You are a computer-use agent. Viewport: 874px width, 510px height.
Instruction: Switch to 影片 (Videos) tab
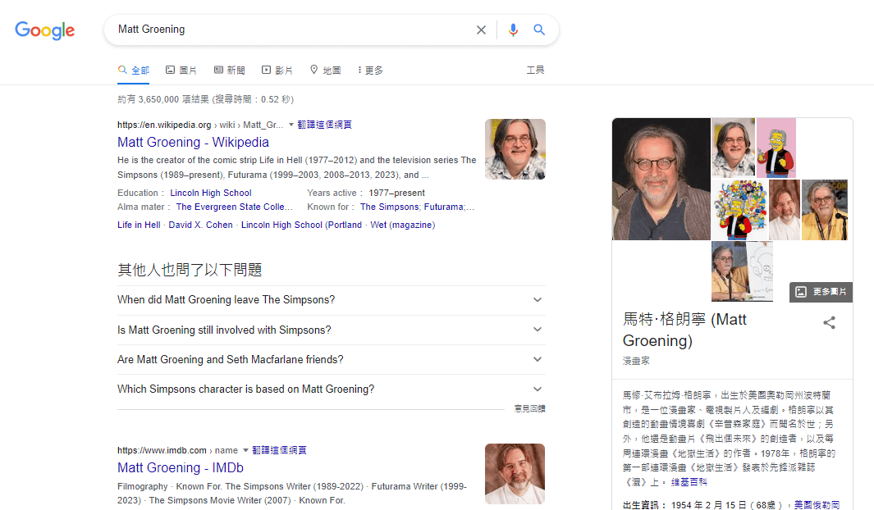pyautogui.click(x=277, y=71)
